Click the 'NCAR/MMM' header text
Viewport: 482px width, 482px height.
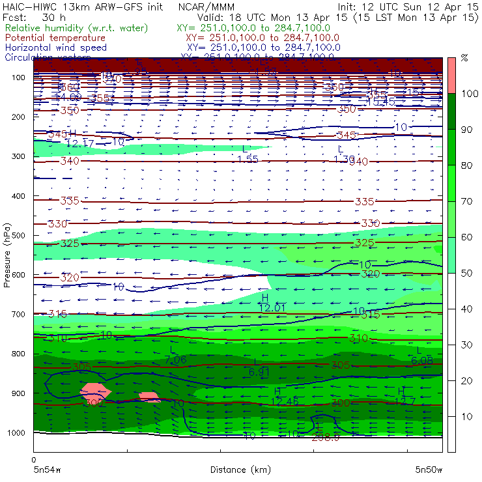click(206, 7)
